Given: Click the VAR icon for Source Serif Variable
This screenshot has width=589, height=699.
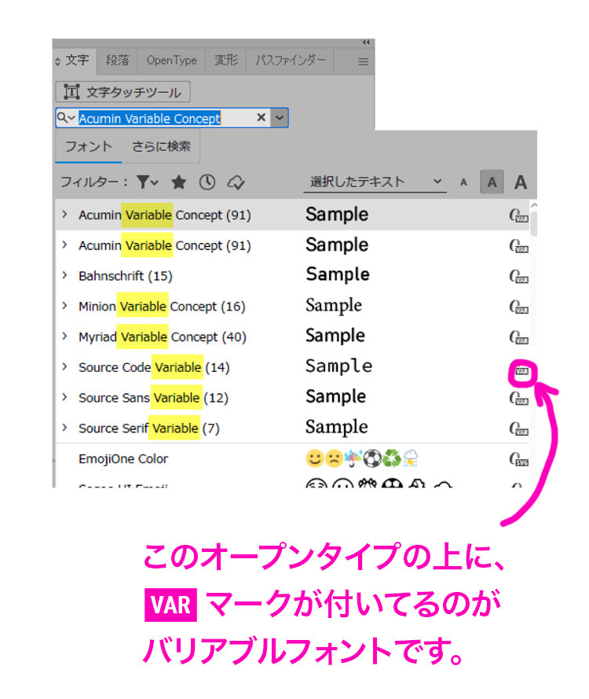Looking at the screenshot, I should coord(519,429).
